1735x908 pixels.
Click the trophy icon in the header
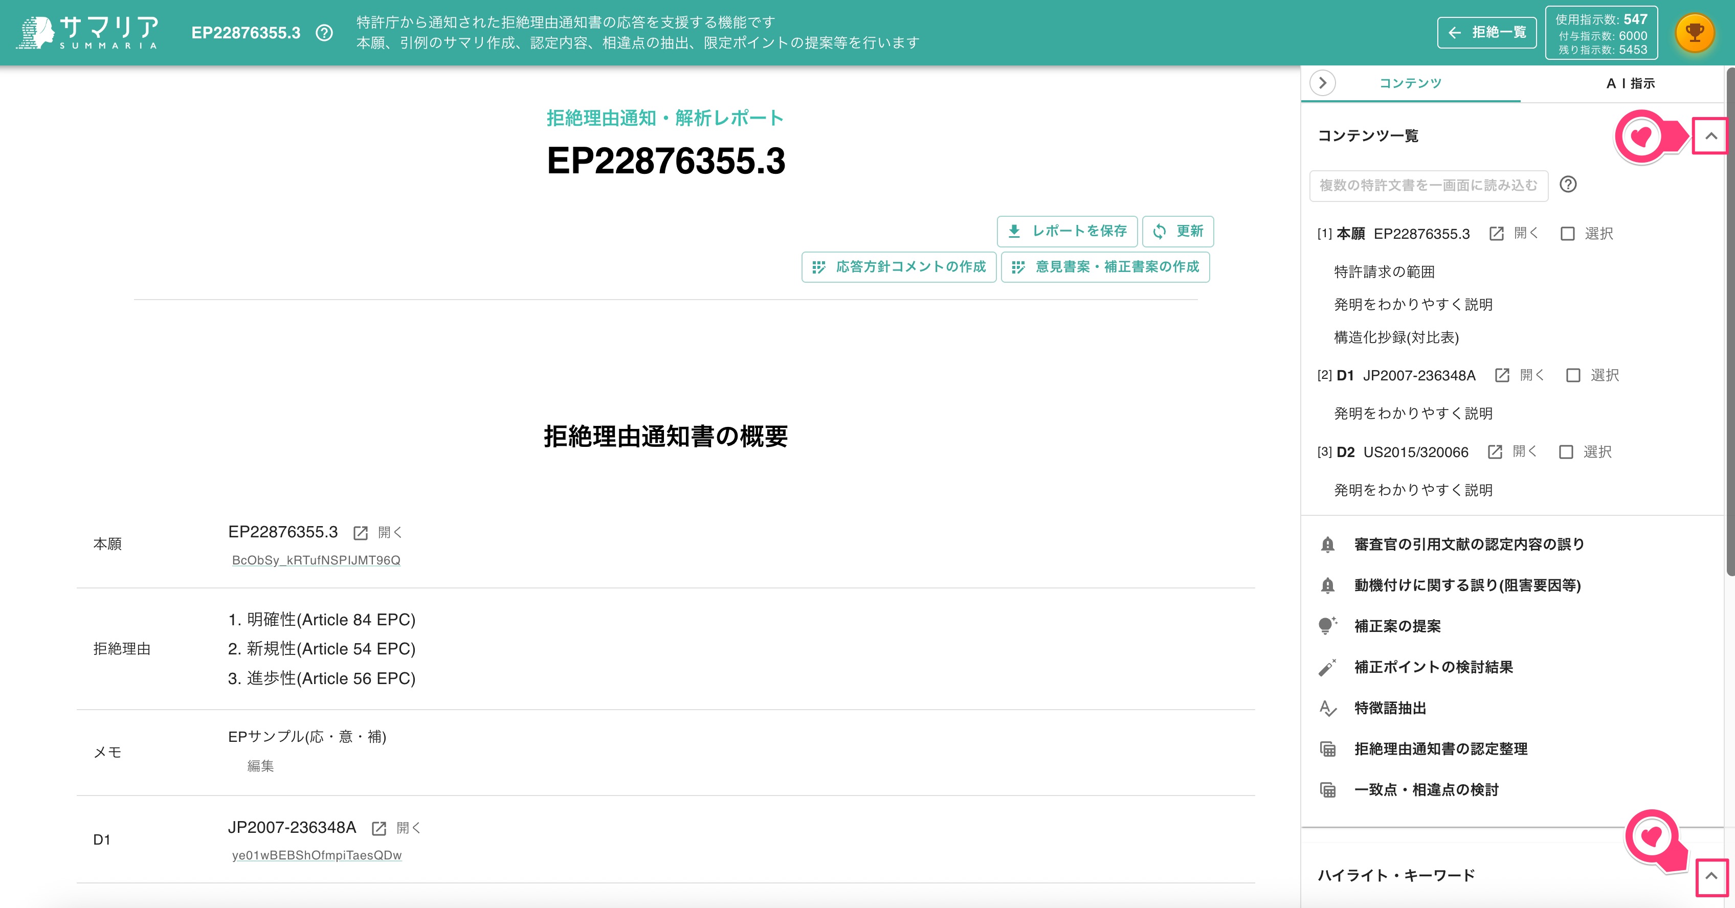coord(1694,32)
